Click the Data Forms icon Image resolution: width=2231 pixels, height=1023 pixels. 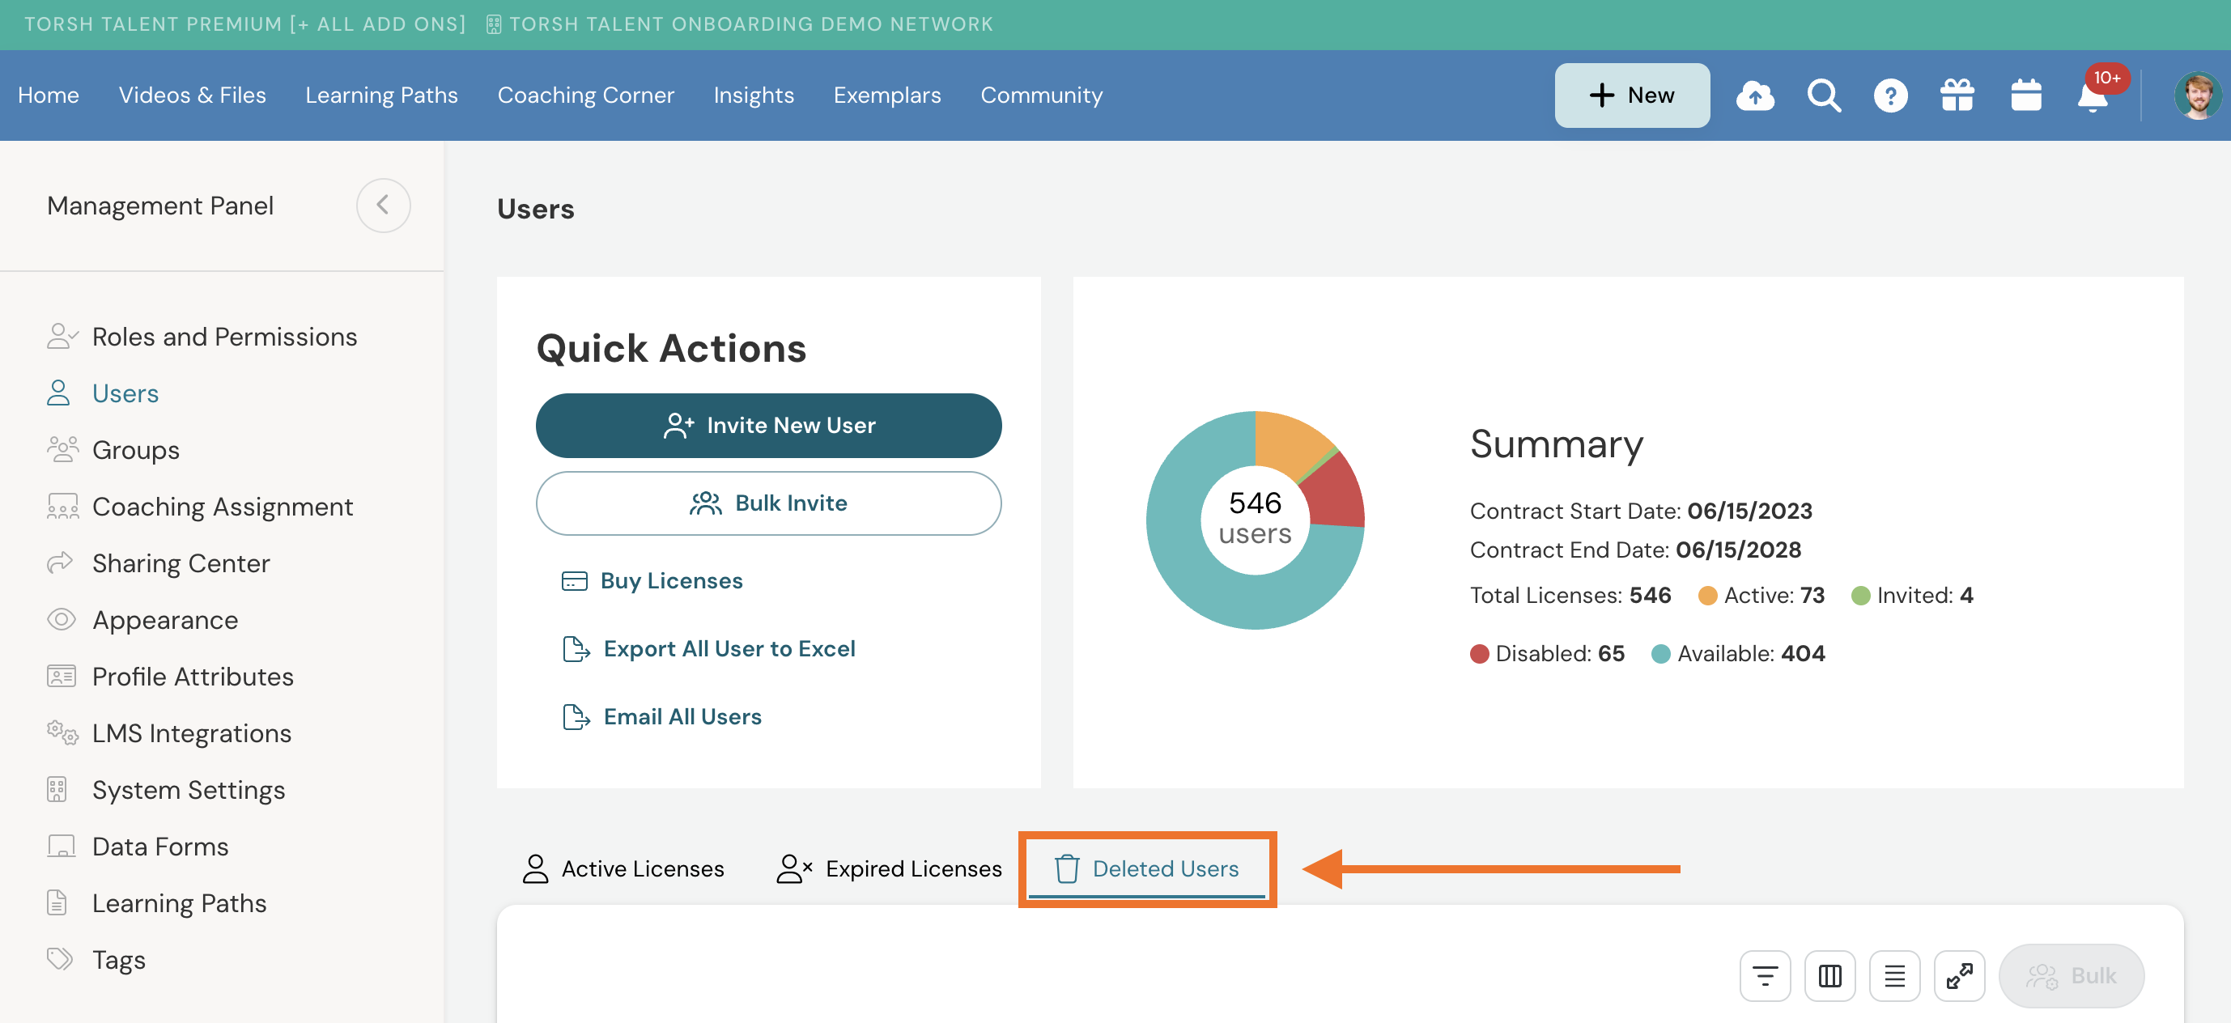[61, 846]
